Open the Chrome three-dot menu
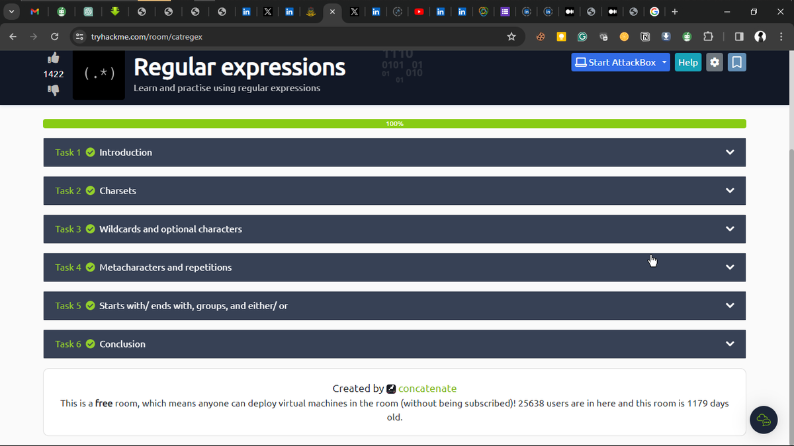This screenshot has height=446, width=794. pos(781,37)
